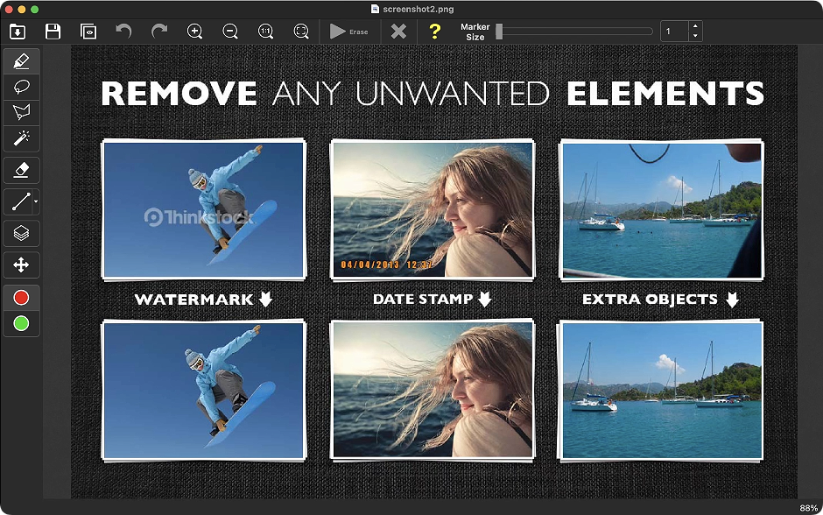
Task: Select the Marker tool
Action: (x=21, y=61)
